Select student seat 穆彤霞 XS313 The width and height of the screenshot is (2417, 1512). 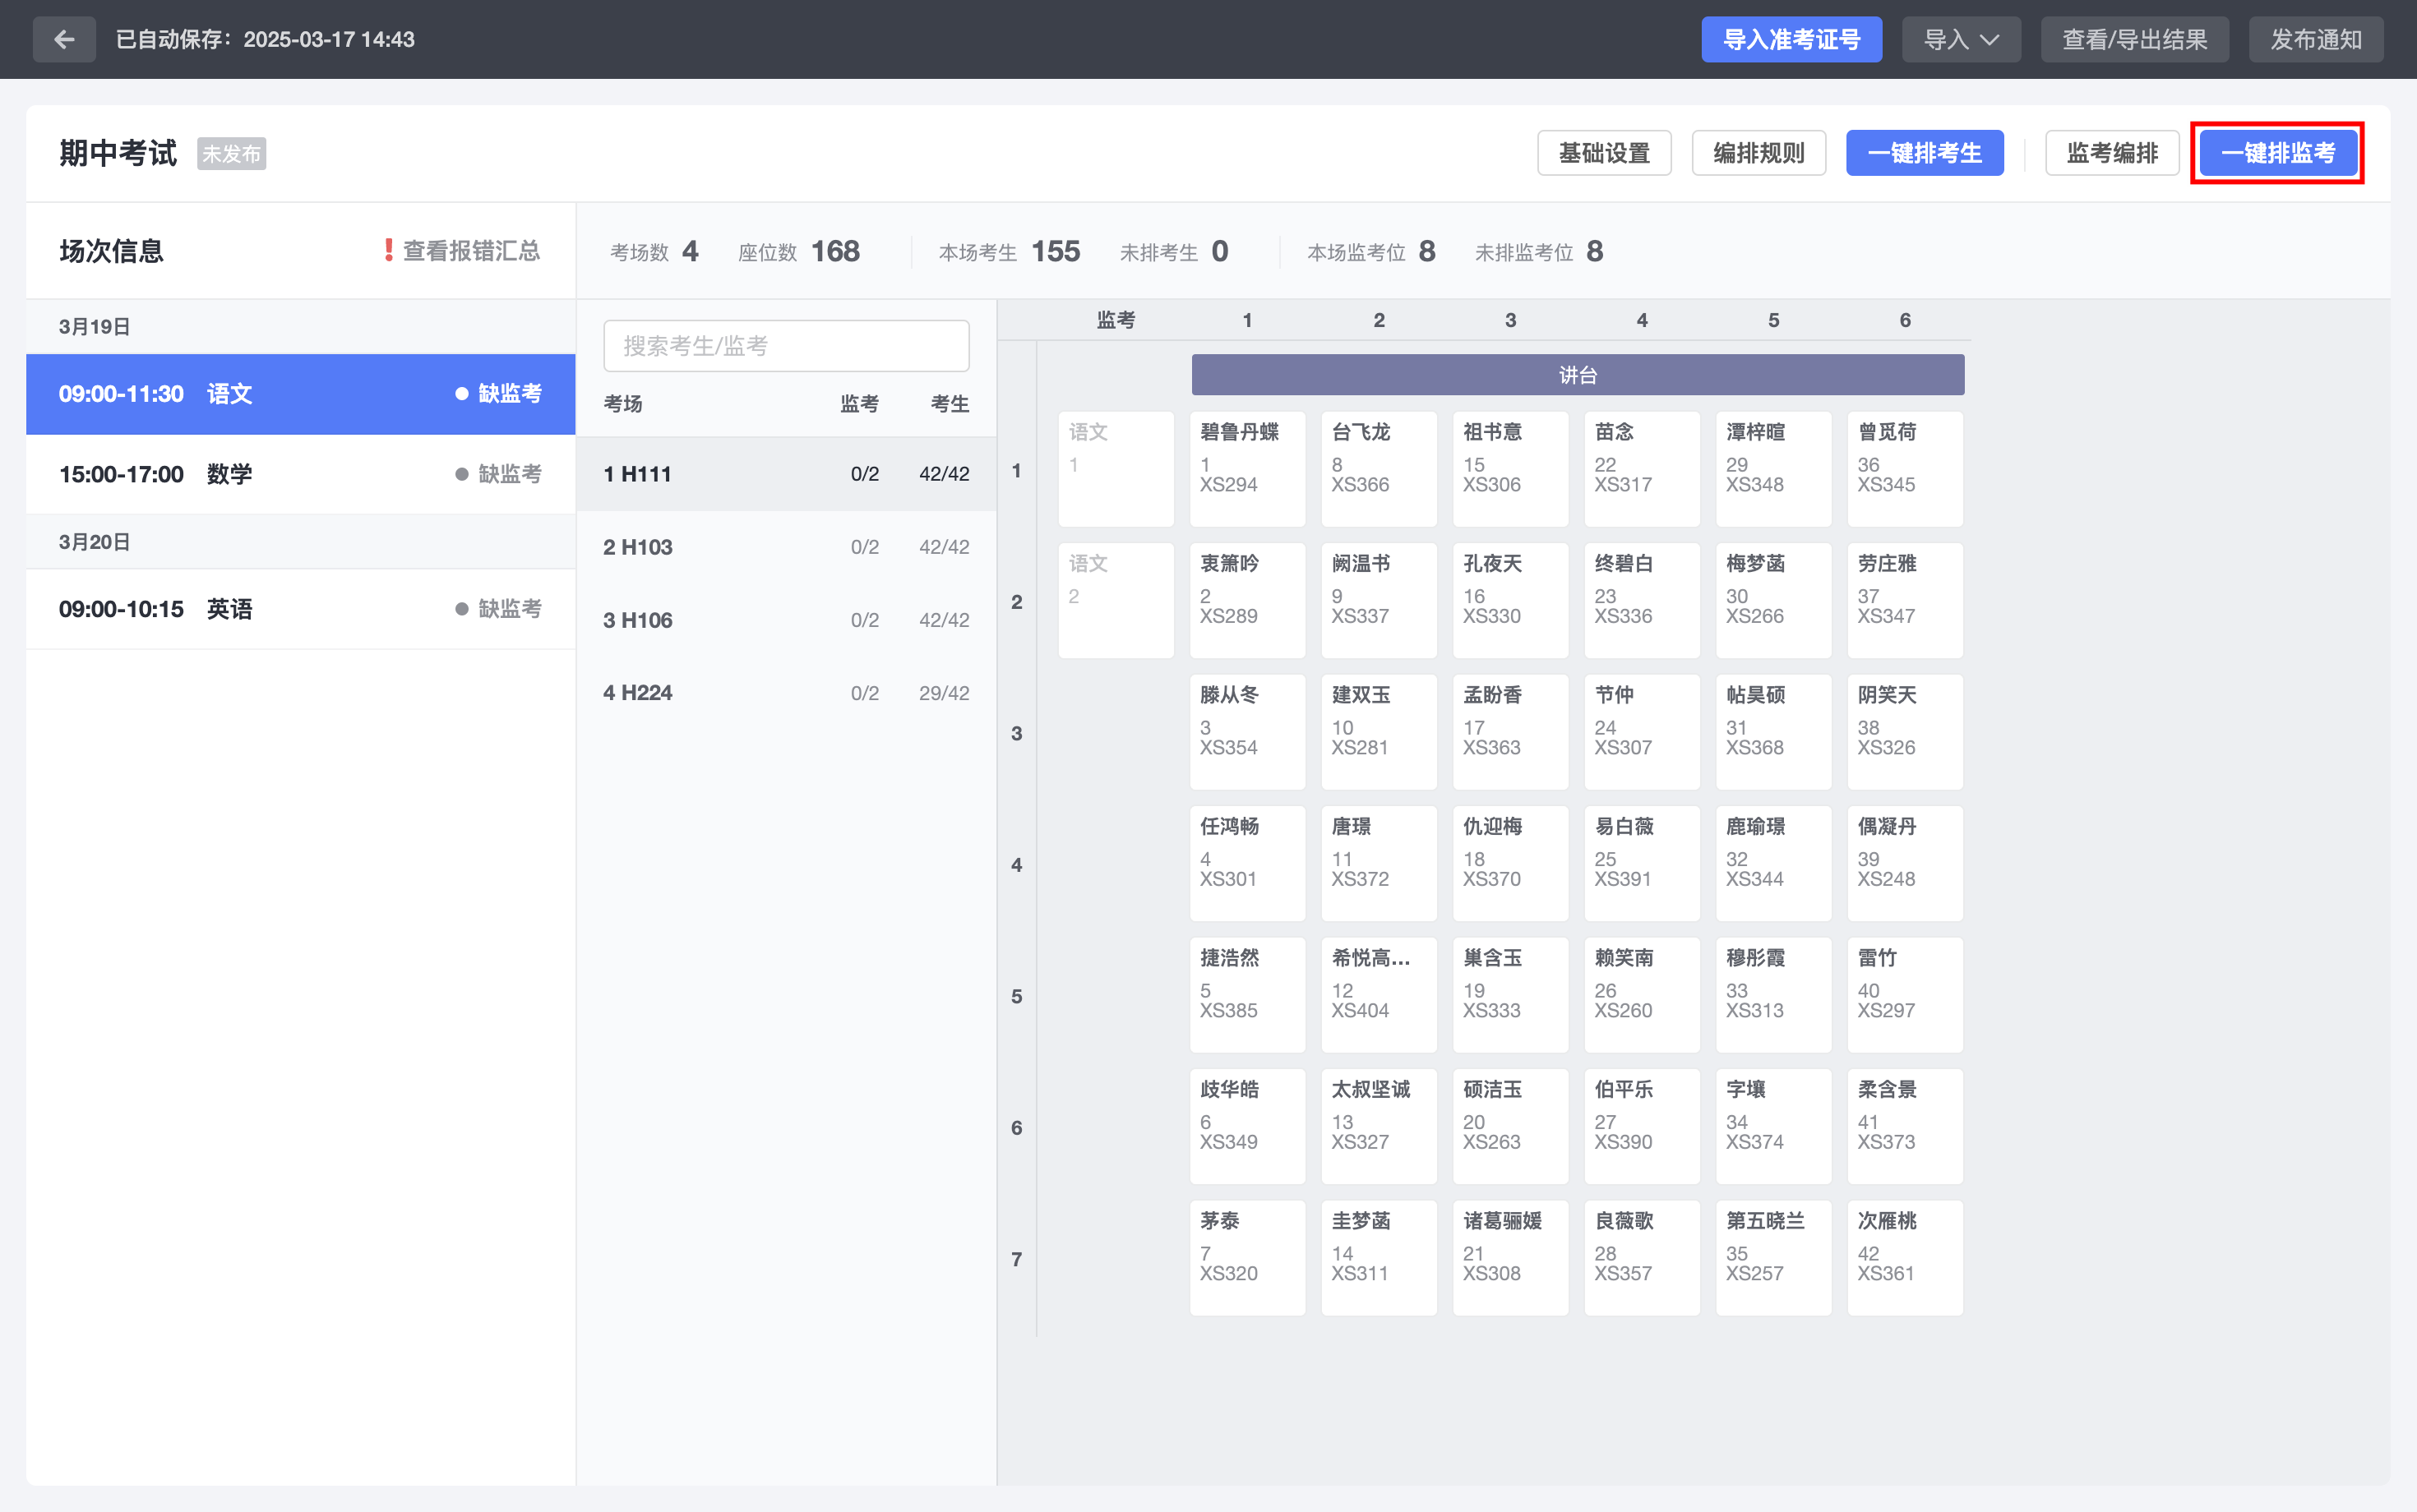[x=1774, y=995]
